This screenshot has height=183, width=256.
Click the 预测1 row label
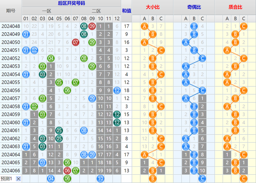click(6, 179)
